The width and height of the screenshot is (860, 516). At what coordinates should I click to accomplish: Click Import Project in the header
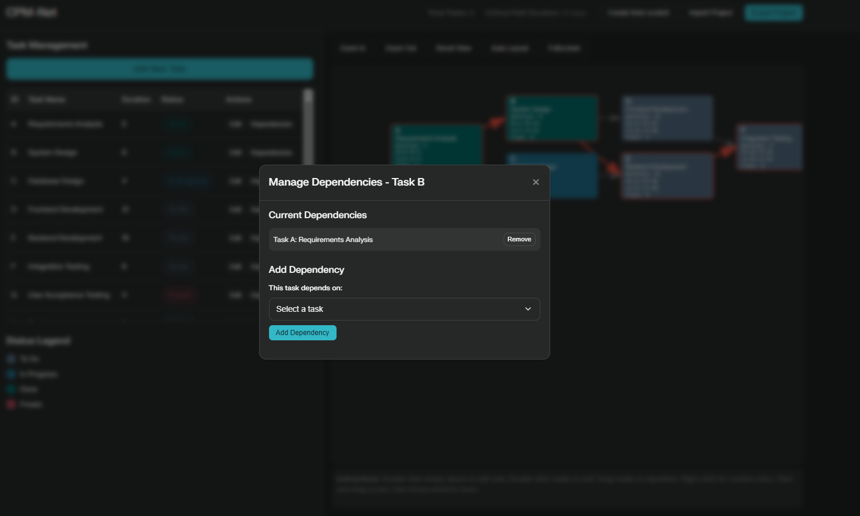point(710,13)
